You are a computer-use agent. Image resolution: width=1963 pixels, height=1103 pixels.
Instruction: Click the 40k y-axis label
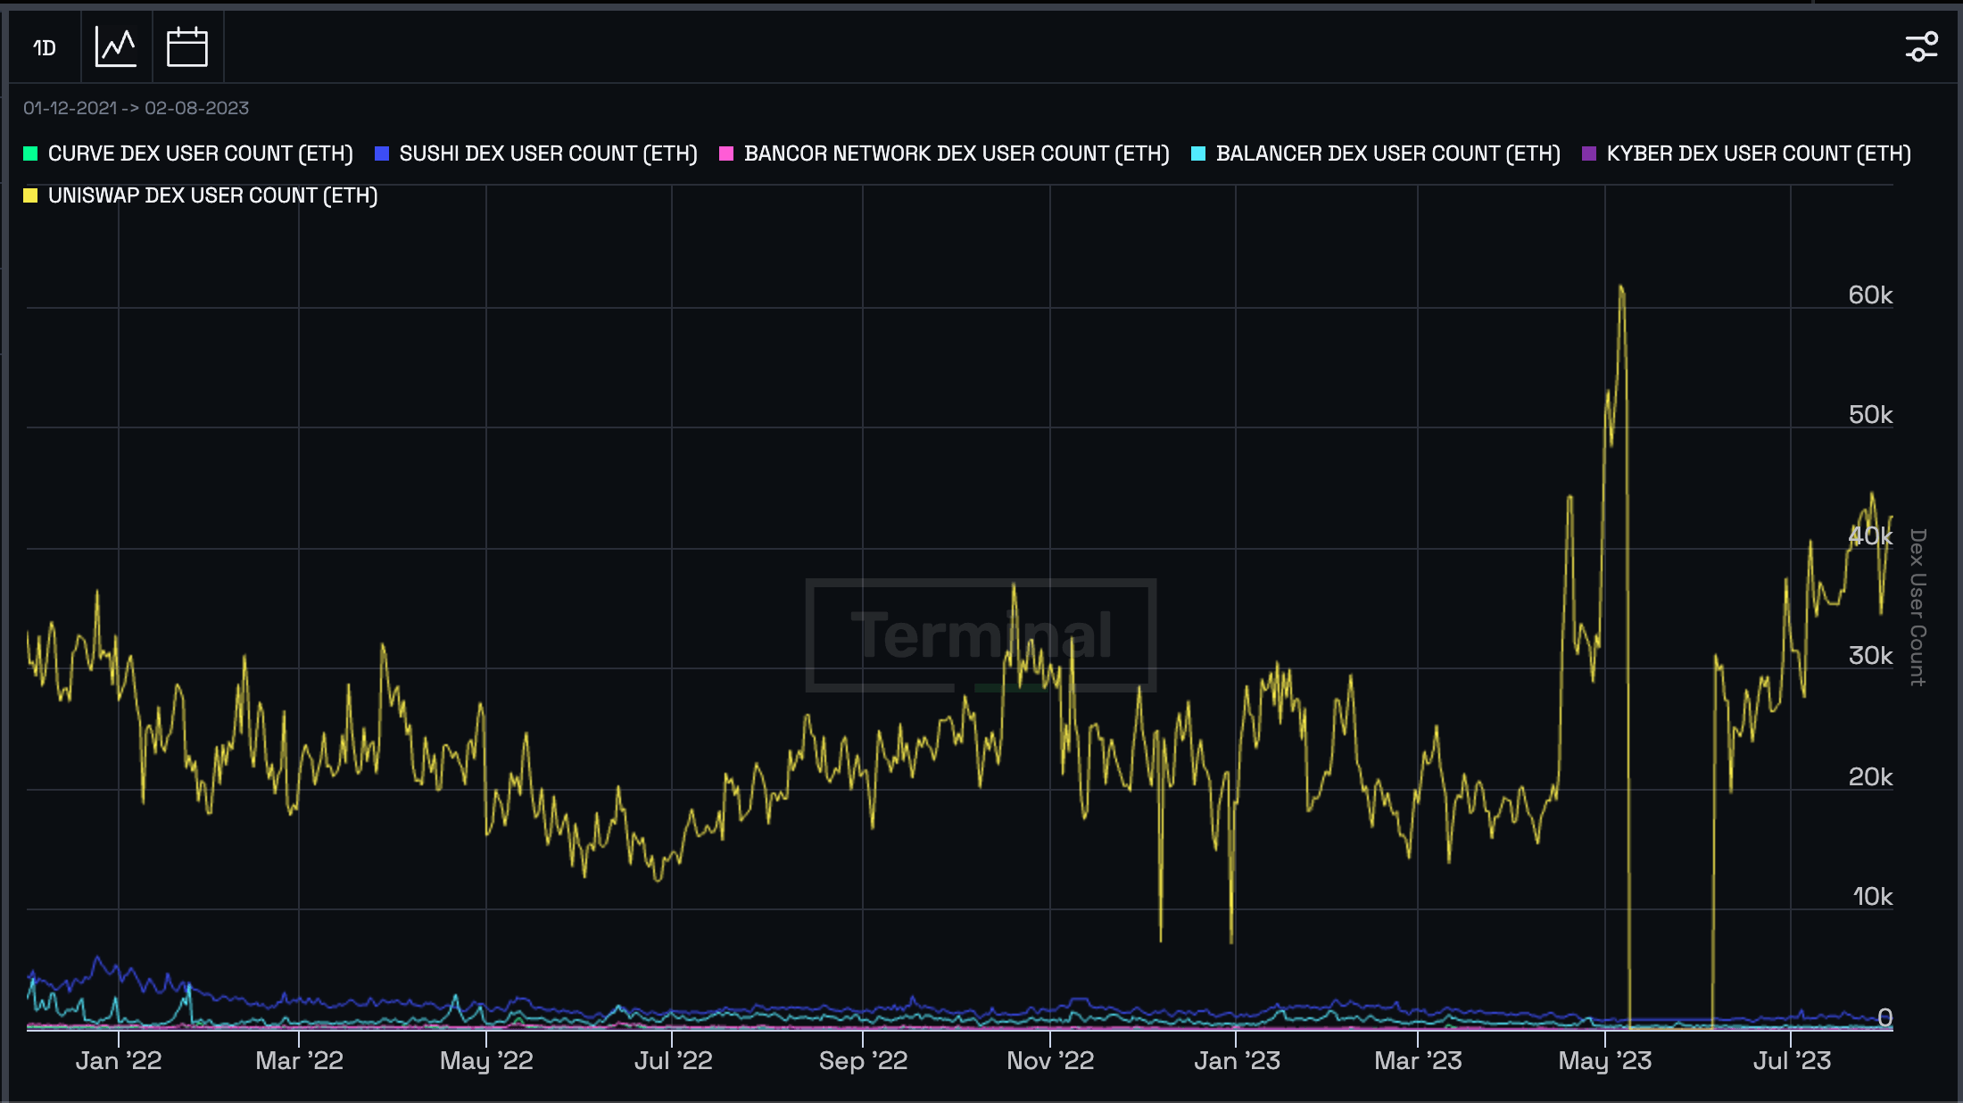point(1870,536)
